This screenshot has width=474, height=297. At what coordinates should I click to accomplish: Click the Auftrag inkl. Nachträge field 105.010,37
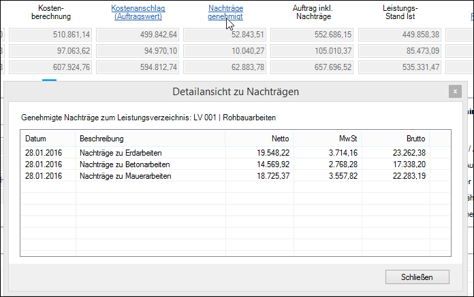[312, 51]
